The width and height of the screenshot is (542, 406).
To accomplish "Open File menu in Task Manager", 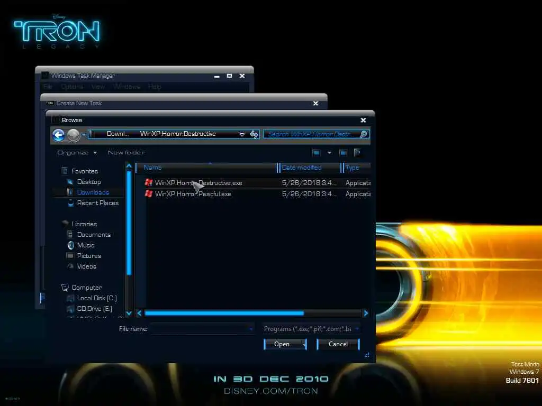I will [x=48, y=86].
